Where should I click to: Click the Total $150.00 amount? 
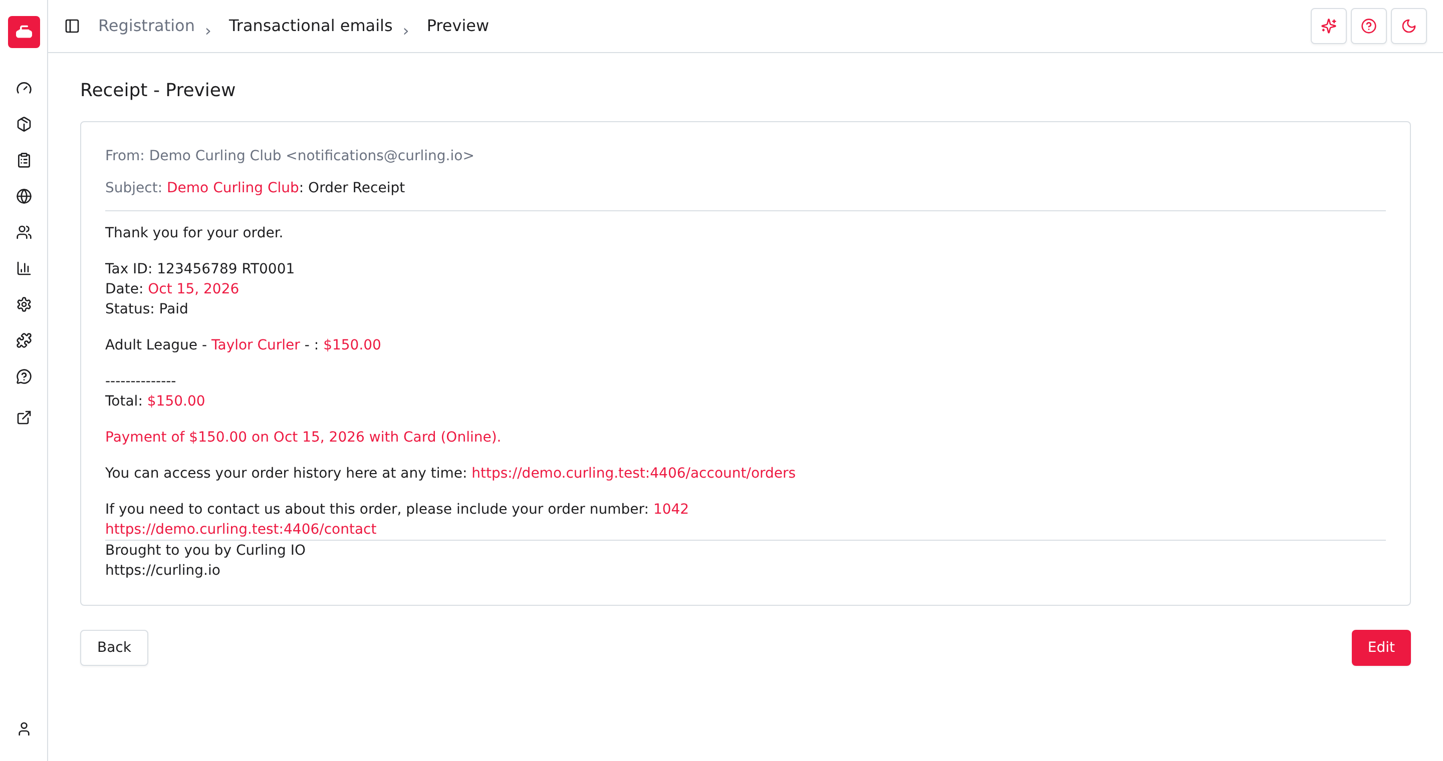click(176, 401)
